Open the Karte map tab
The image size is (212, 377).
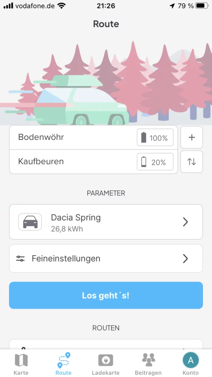click(x=21, y=364)
